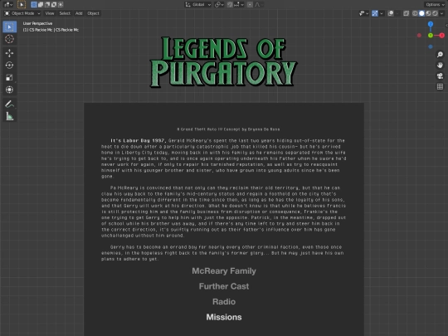Set selection mode to Intersect selection

(61, 5)
